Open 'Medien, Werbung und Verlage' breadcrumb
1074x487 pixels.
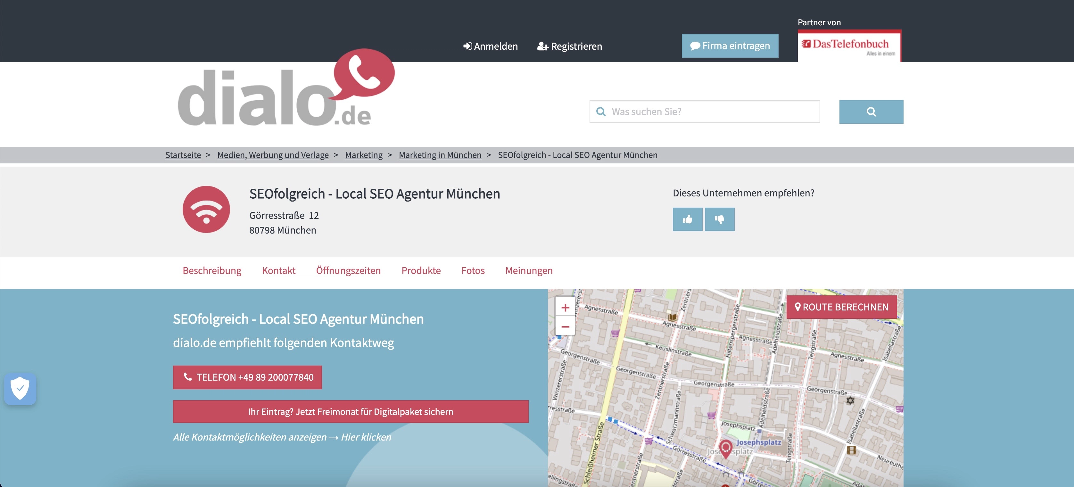click(x=273, y=155)
